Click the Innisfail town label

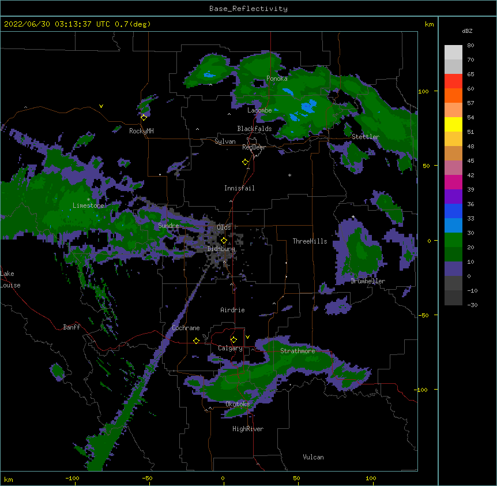[239, 188]
